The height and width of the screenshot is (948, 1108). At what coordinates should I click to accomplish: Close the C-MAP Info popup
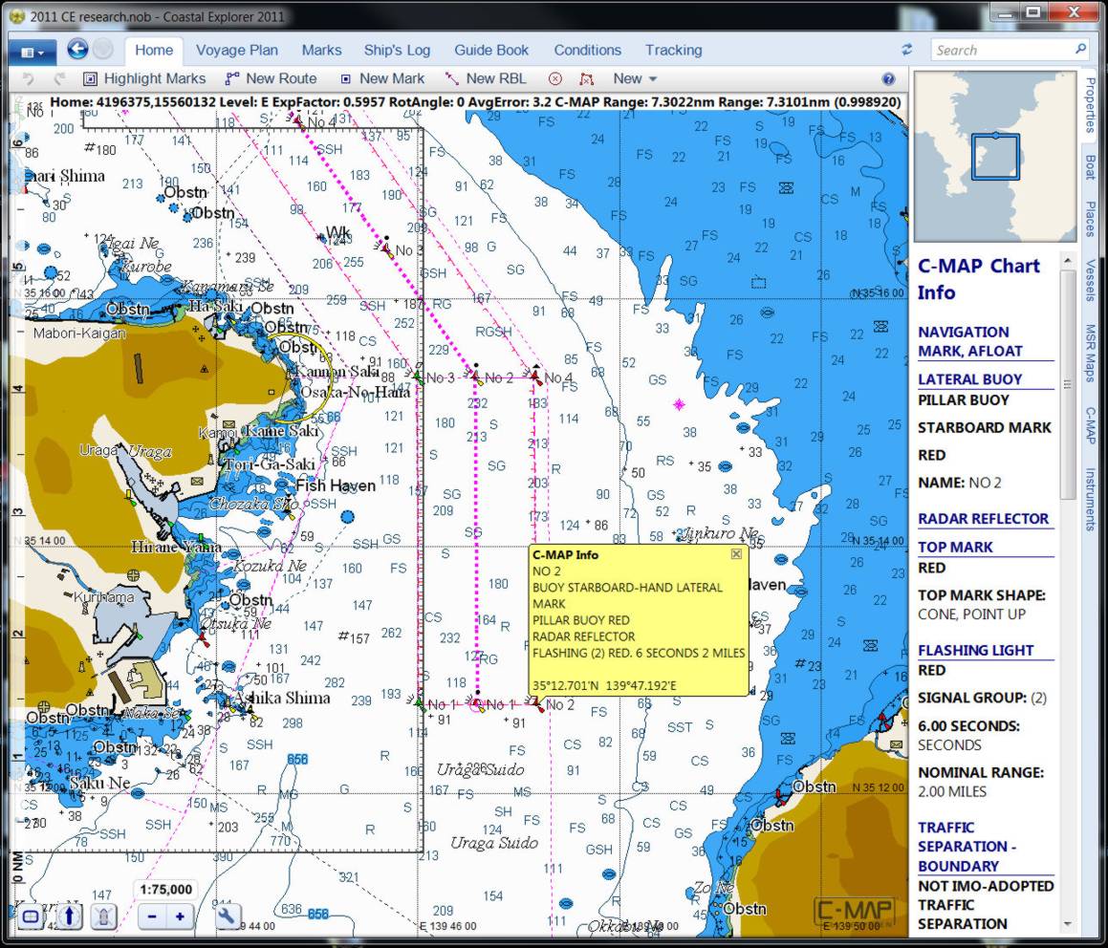point(736,554)
